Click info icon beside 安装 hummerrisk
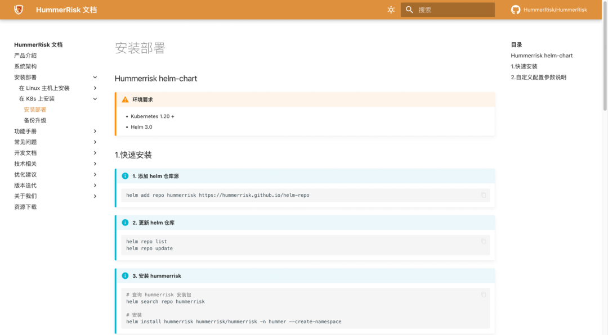 tap(125, 276)
